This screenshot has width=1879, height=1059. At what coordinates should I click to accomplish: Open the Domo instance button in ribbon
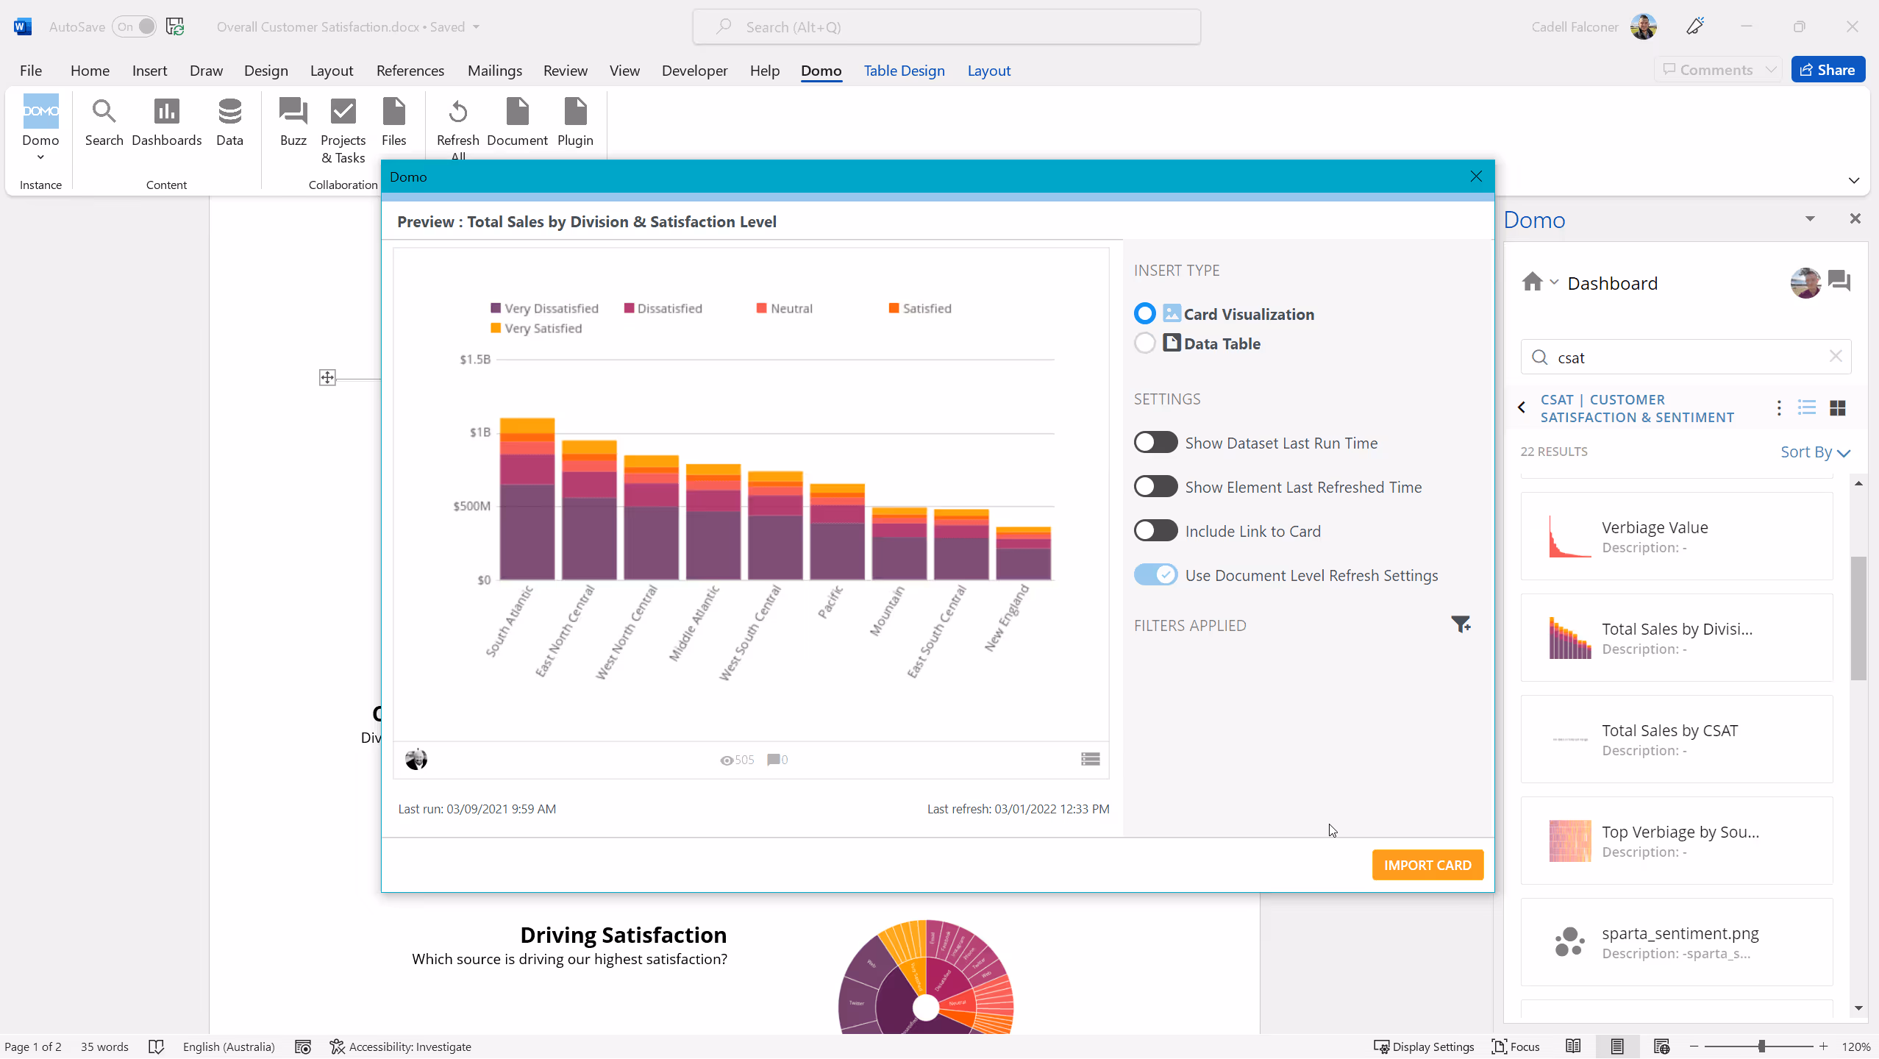click(x=40, y=126)
